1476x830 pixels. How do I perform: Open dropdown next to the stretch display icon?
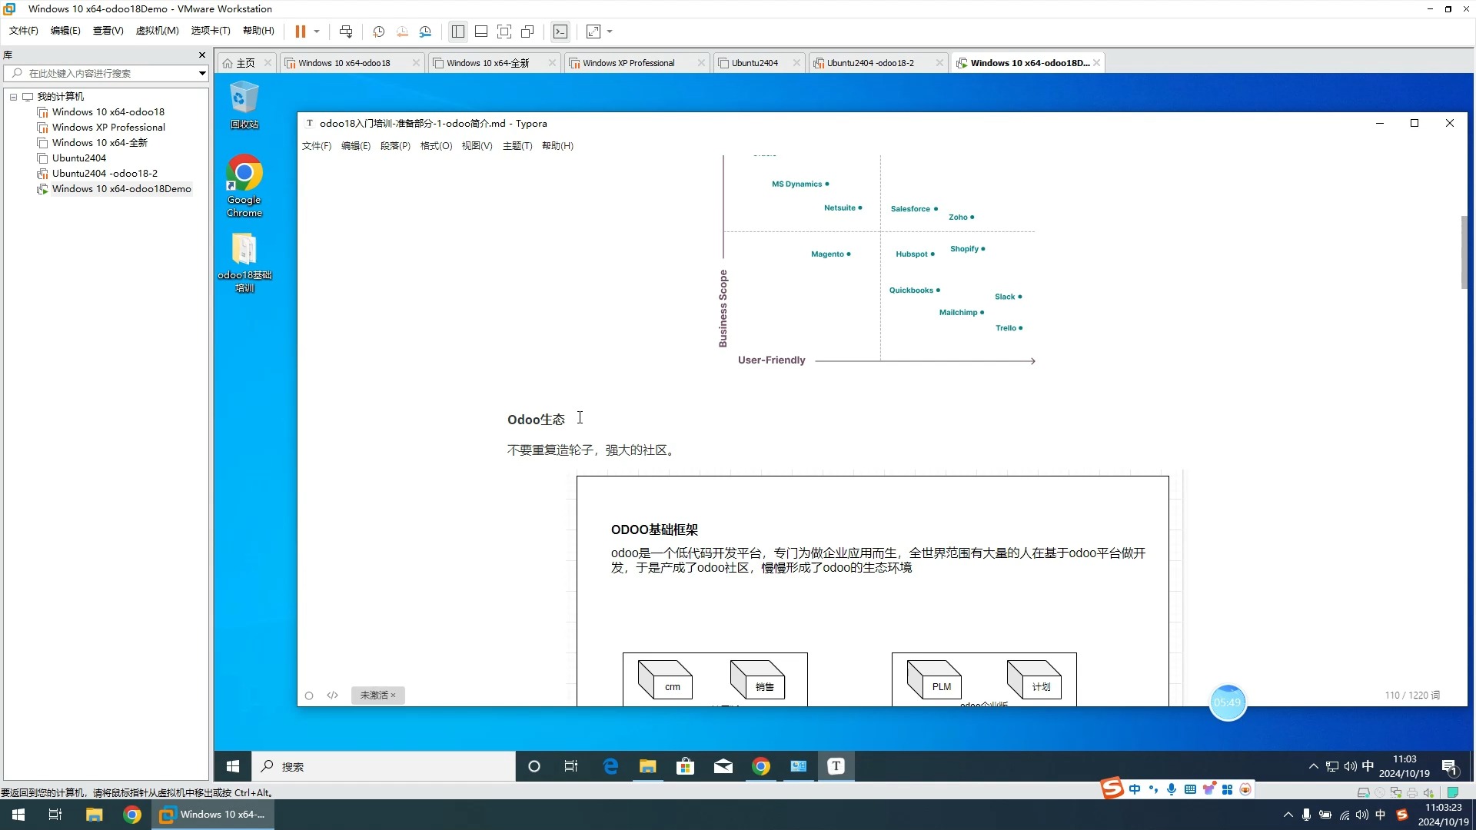(x=610, y=32)
